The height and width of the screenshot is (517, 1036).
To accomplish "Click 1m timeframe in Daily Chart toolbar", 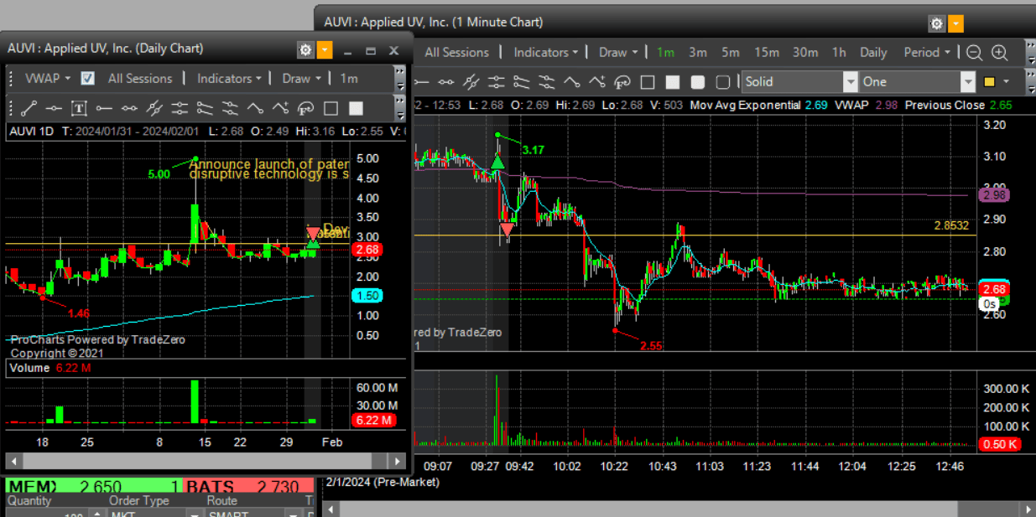I will tap(349, 78).
